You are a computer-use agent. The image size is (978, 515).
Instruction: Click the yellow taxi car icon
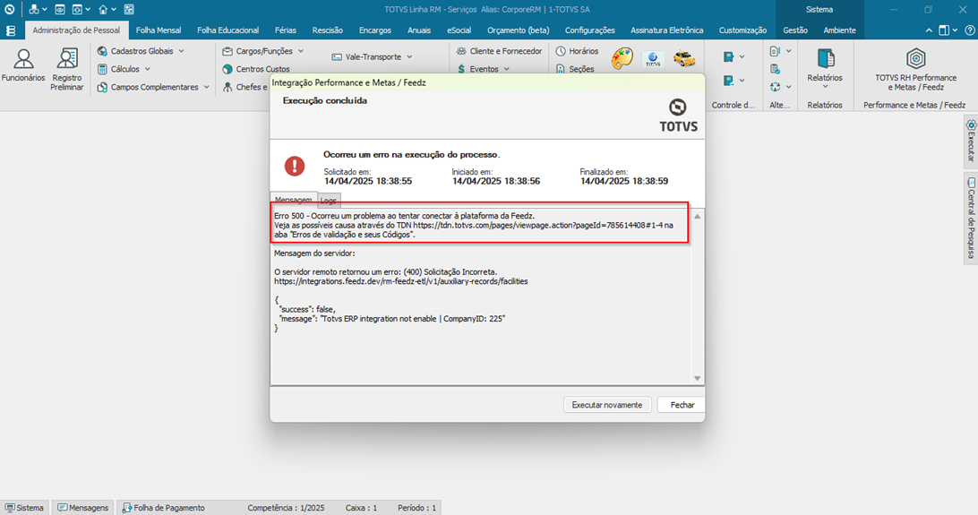(684, 59)
